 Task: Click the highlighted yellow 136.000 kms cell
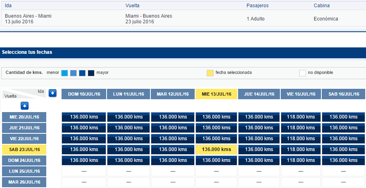click(216, 149)
